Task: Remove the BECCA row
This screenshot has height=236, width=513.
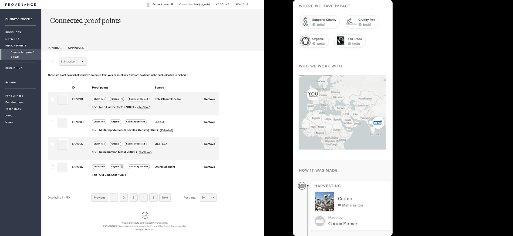Action: 210,122
